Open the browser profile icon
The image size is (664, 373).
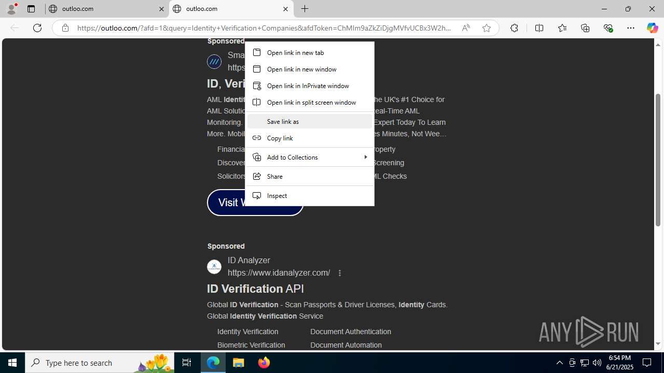[11, 9]
